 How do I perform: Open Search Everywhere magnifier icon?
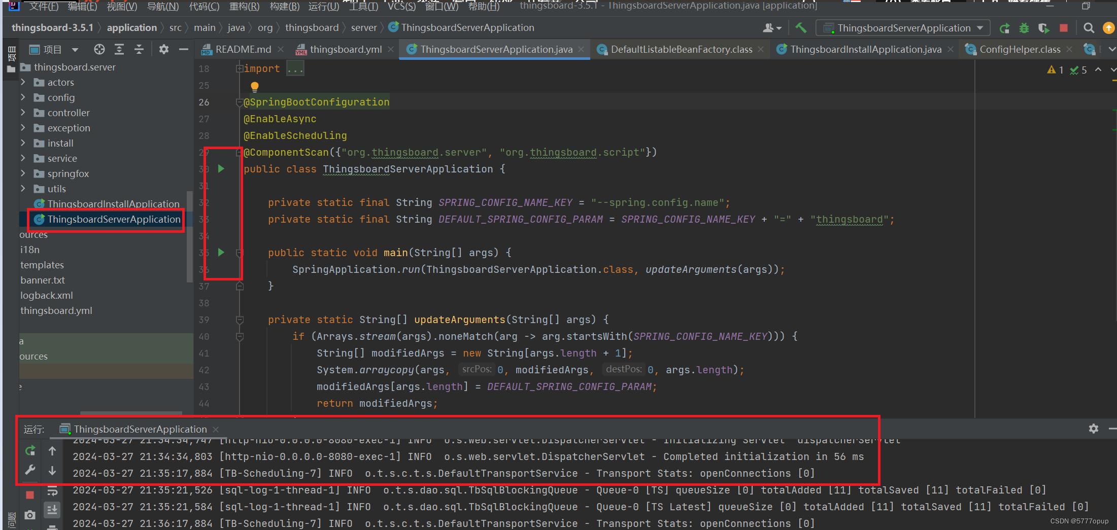coord(1089,28)
